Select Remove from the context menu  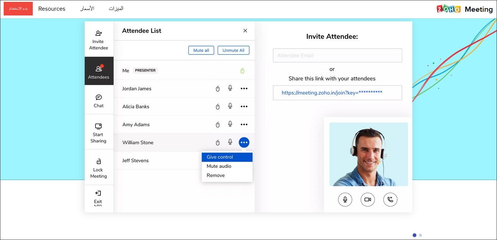pyautogui.click(x=216, y=176)
